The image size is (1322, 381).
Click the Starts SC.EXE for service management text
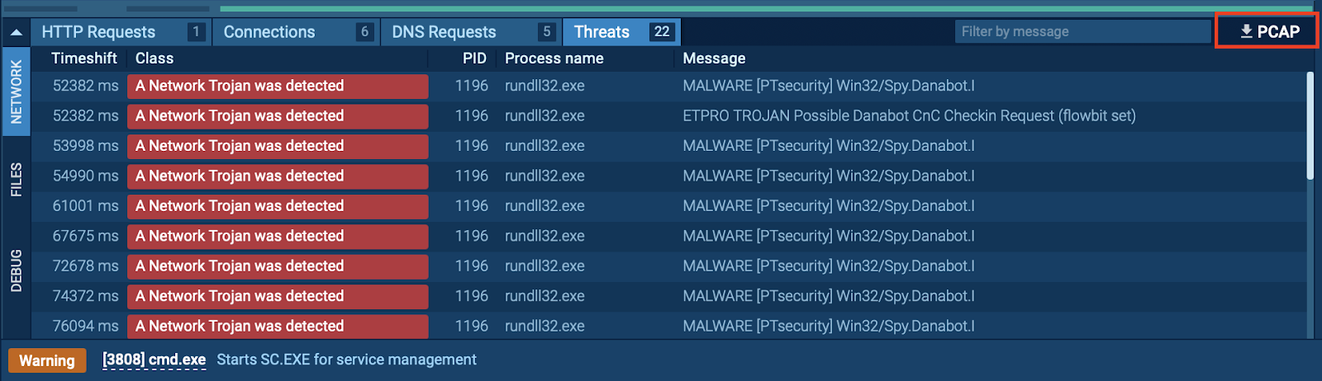(346, 360)
